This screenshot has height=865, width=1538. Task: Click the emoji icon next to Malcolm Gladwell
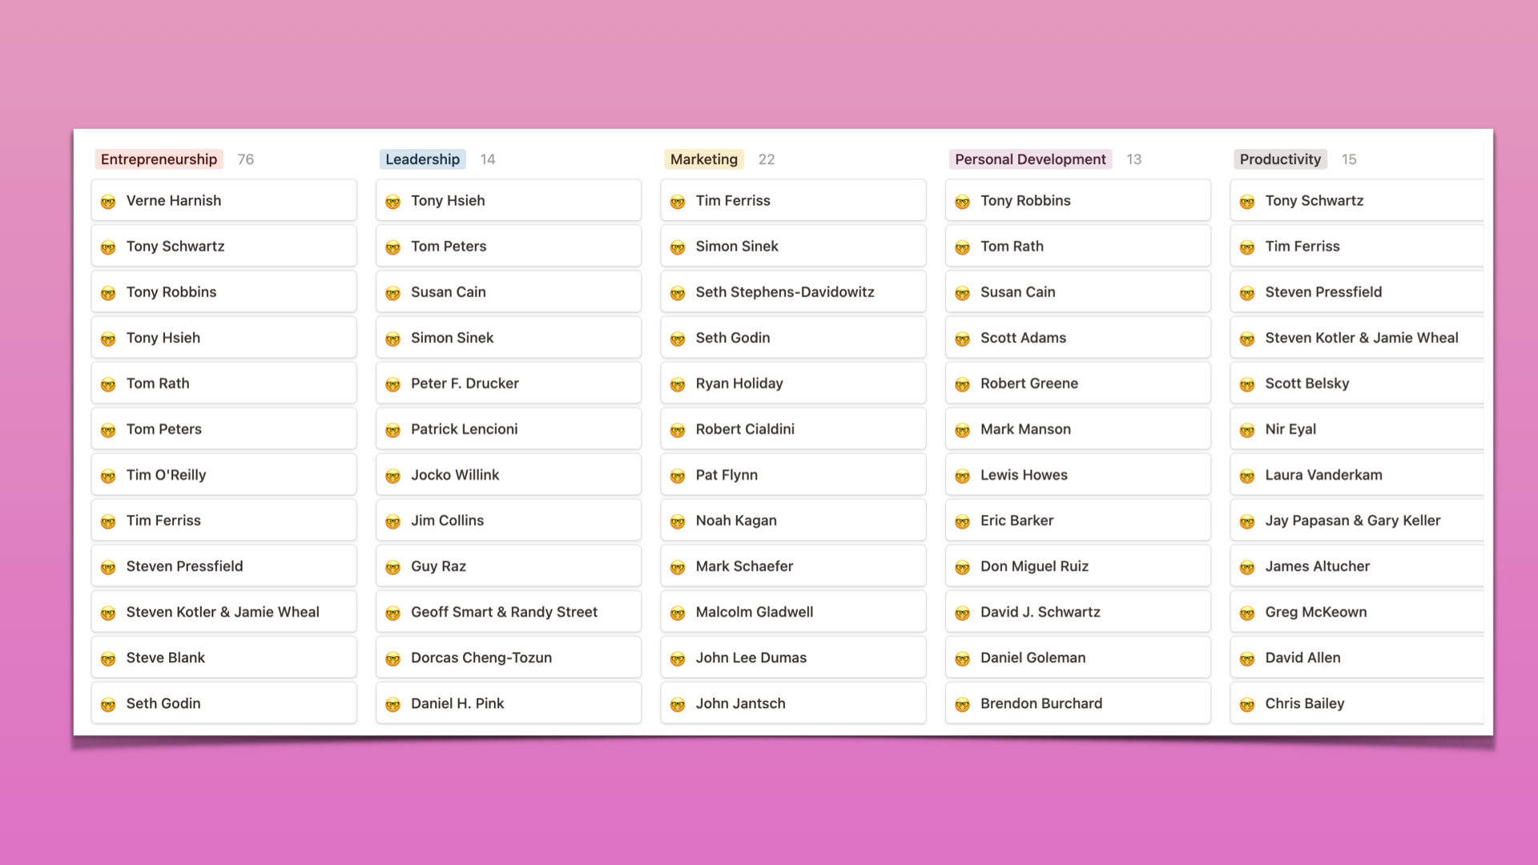(678, 613)
